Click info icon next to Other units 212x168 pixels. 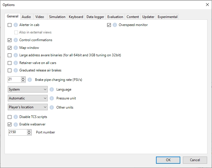pos(52,107)
